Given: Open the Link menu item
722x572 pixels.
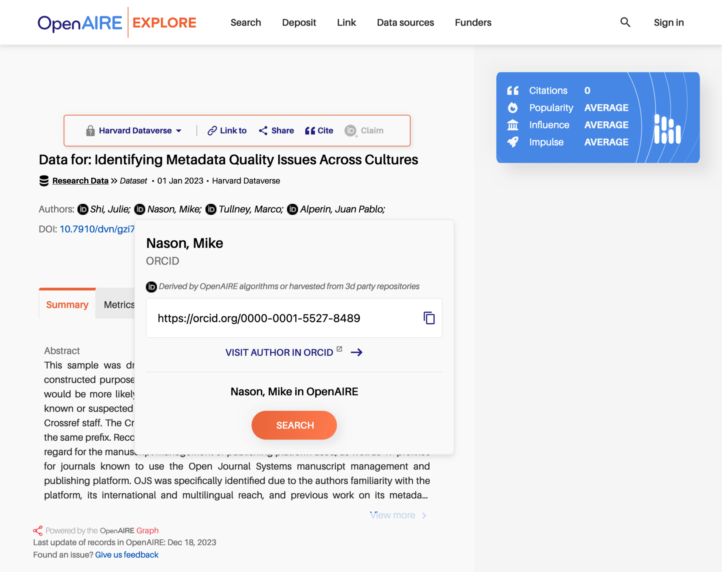Looking at the screenshot, I should click(x=347, y=22).
